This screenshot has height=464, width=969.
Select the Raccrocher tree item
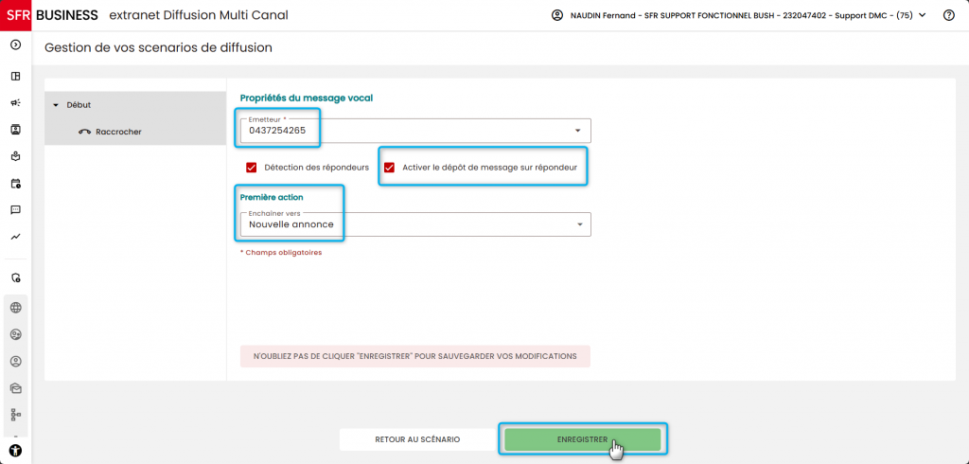135,132
